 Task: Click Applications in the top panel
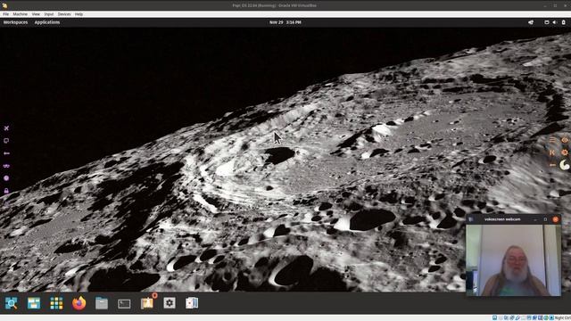(47, 22)
